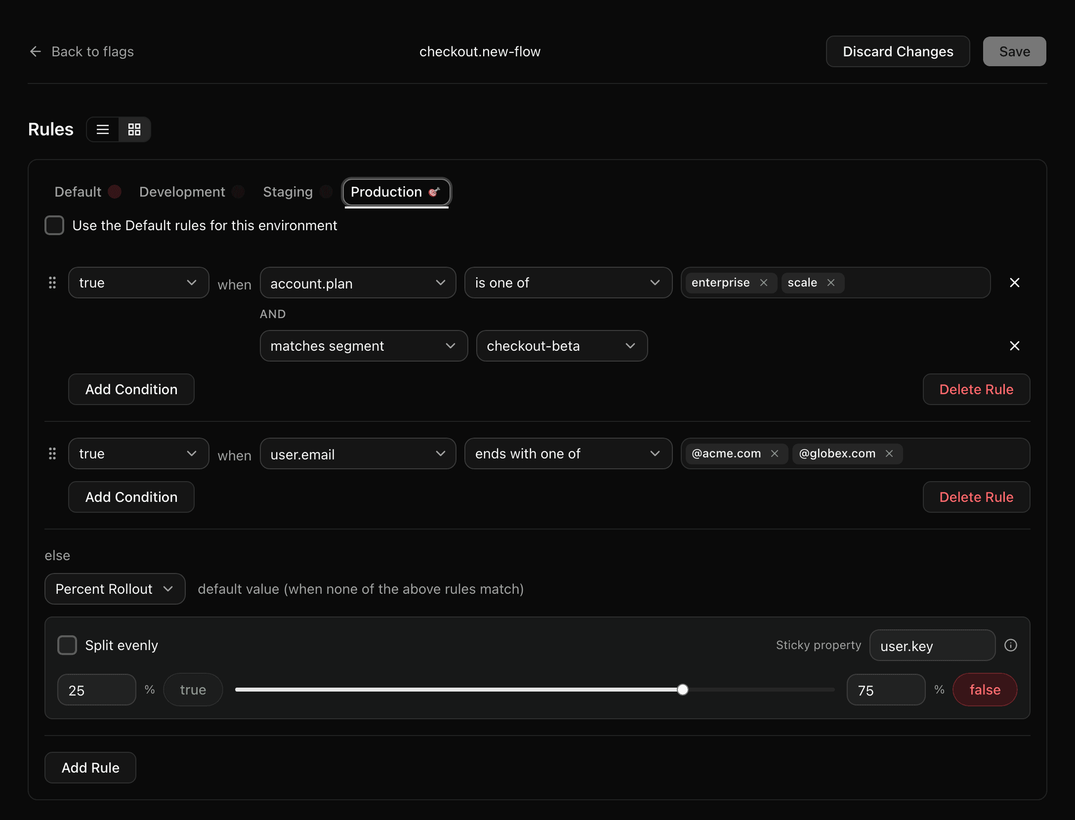The width and height of the screenshot is (1075, 820).
Task: Open the account.plan attribute dropdown
Action: tap(358, 283)
